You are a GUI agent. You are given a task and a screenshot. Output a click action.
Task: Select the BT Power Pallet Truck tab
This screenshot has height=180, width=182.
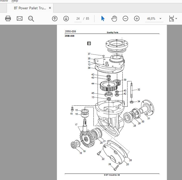[x=30, y=8]
